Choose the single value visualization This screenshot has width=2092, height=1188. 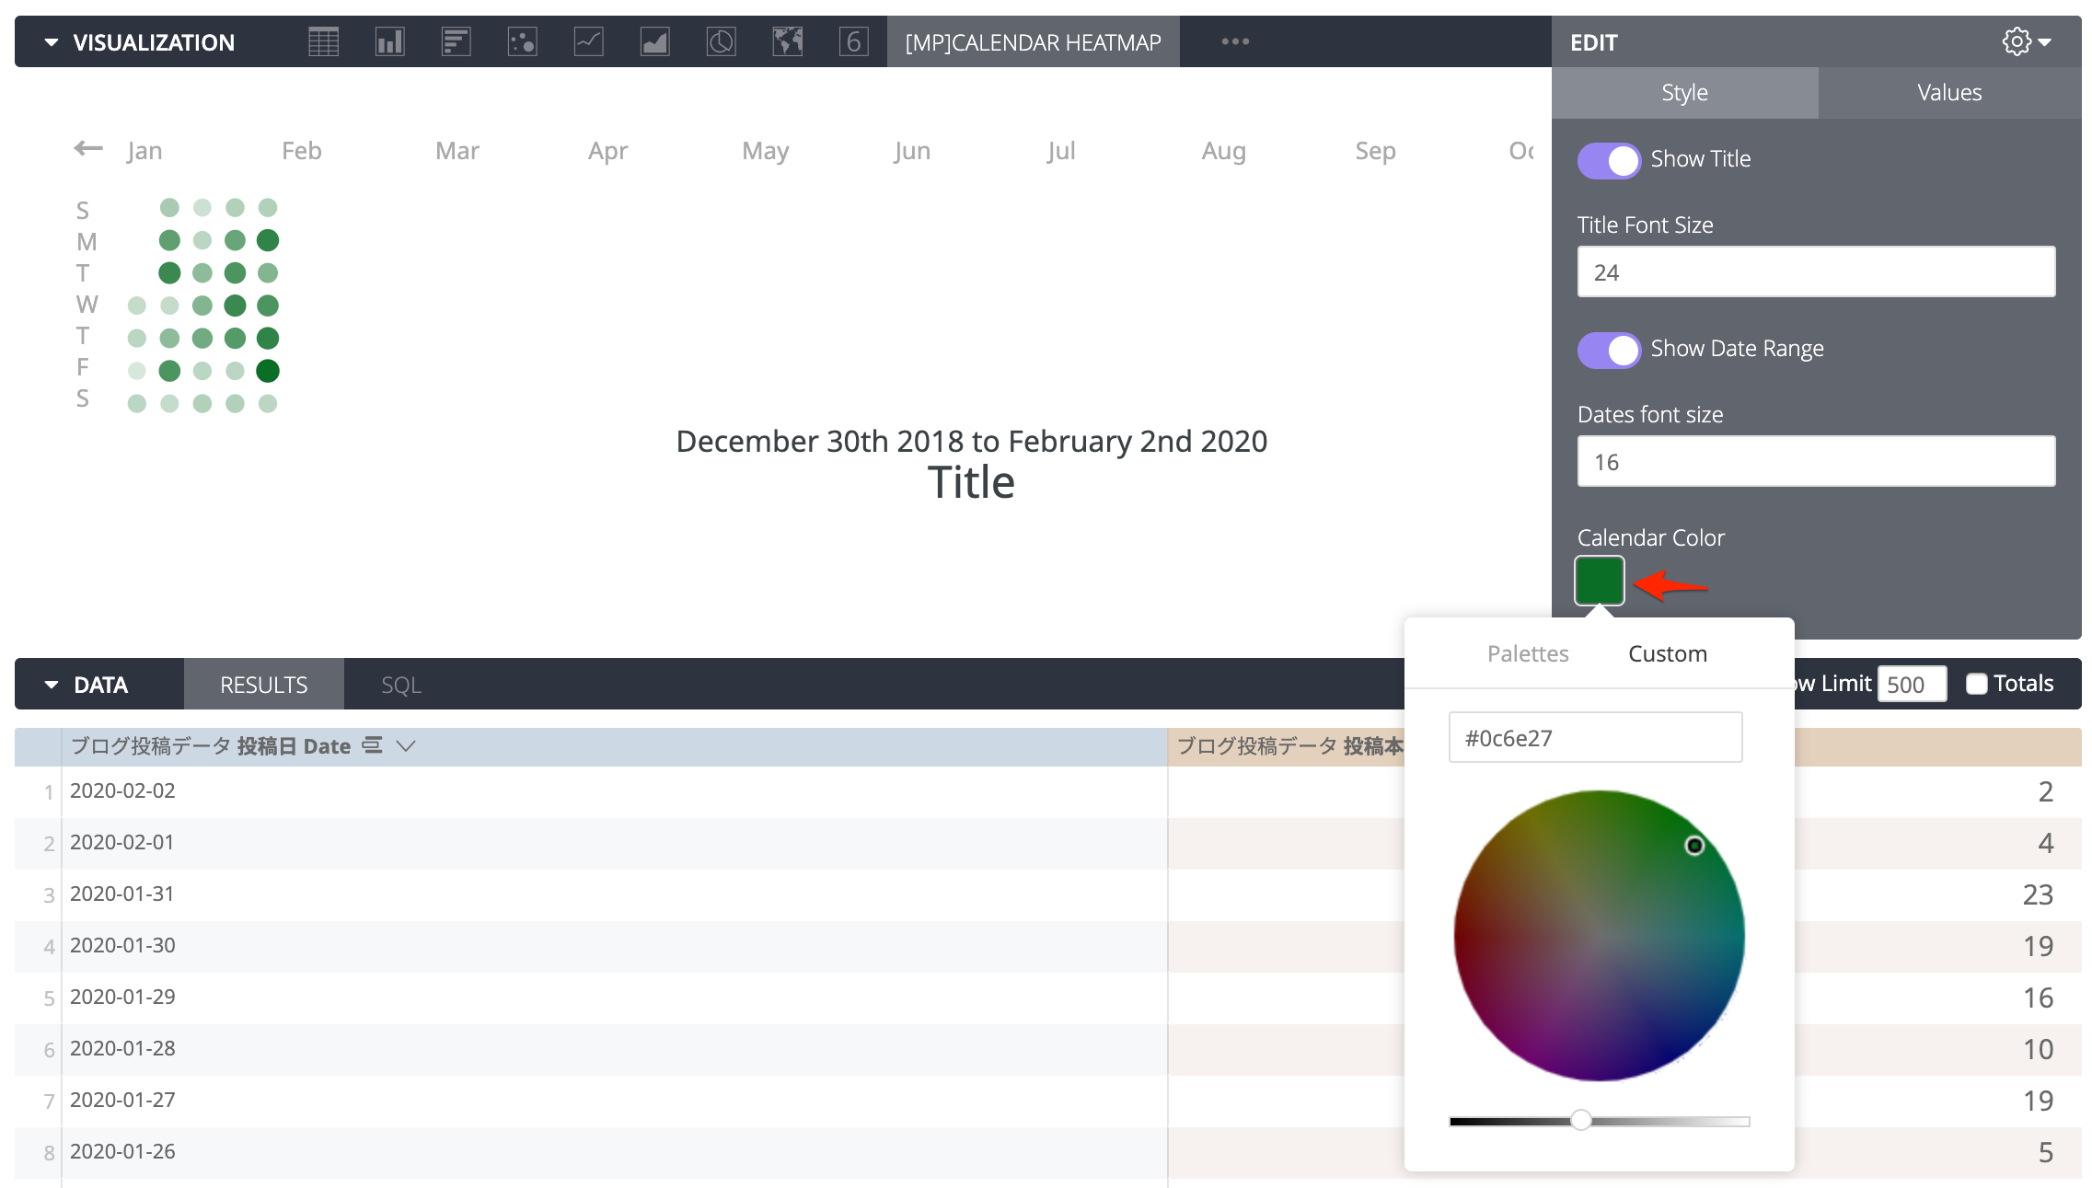853,41
